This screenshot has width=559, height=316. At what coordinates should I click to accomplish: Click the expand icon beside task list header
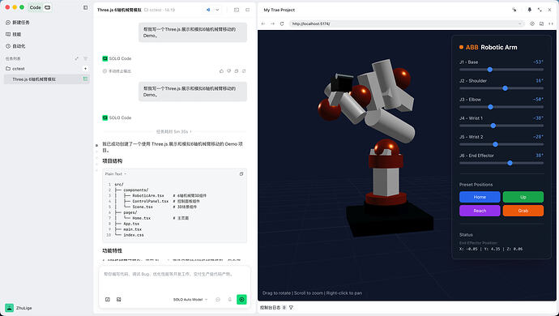77,58
